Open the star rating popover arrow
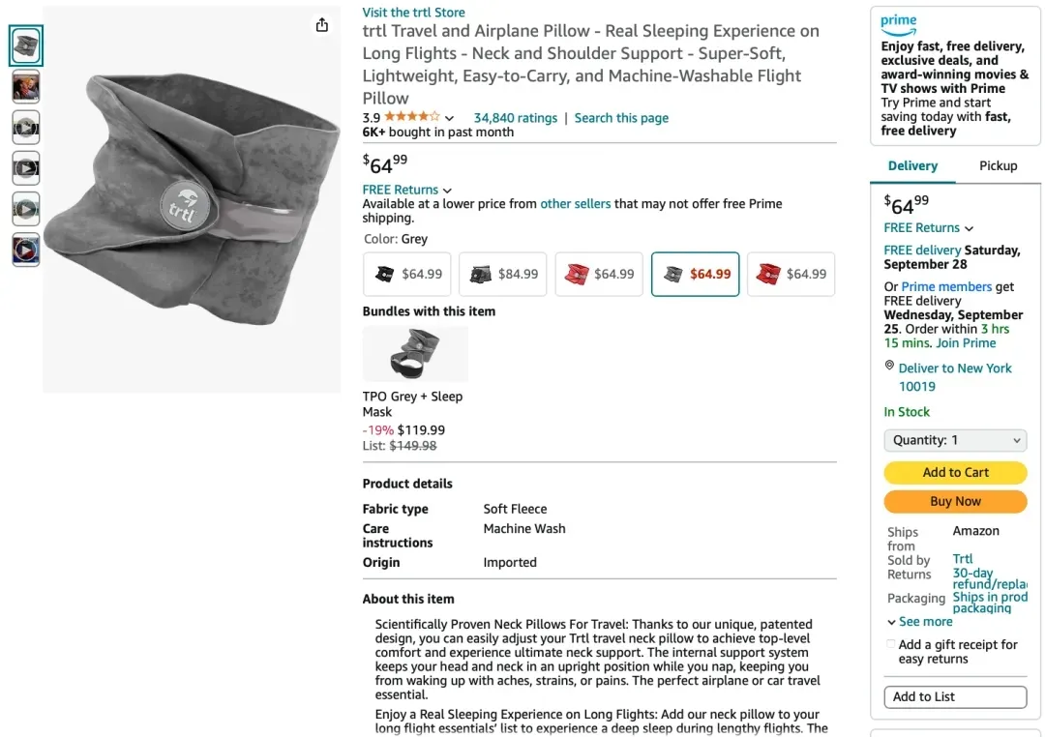 (449, 119)
